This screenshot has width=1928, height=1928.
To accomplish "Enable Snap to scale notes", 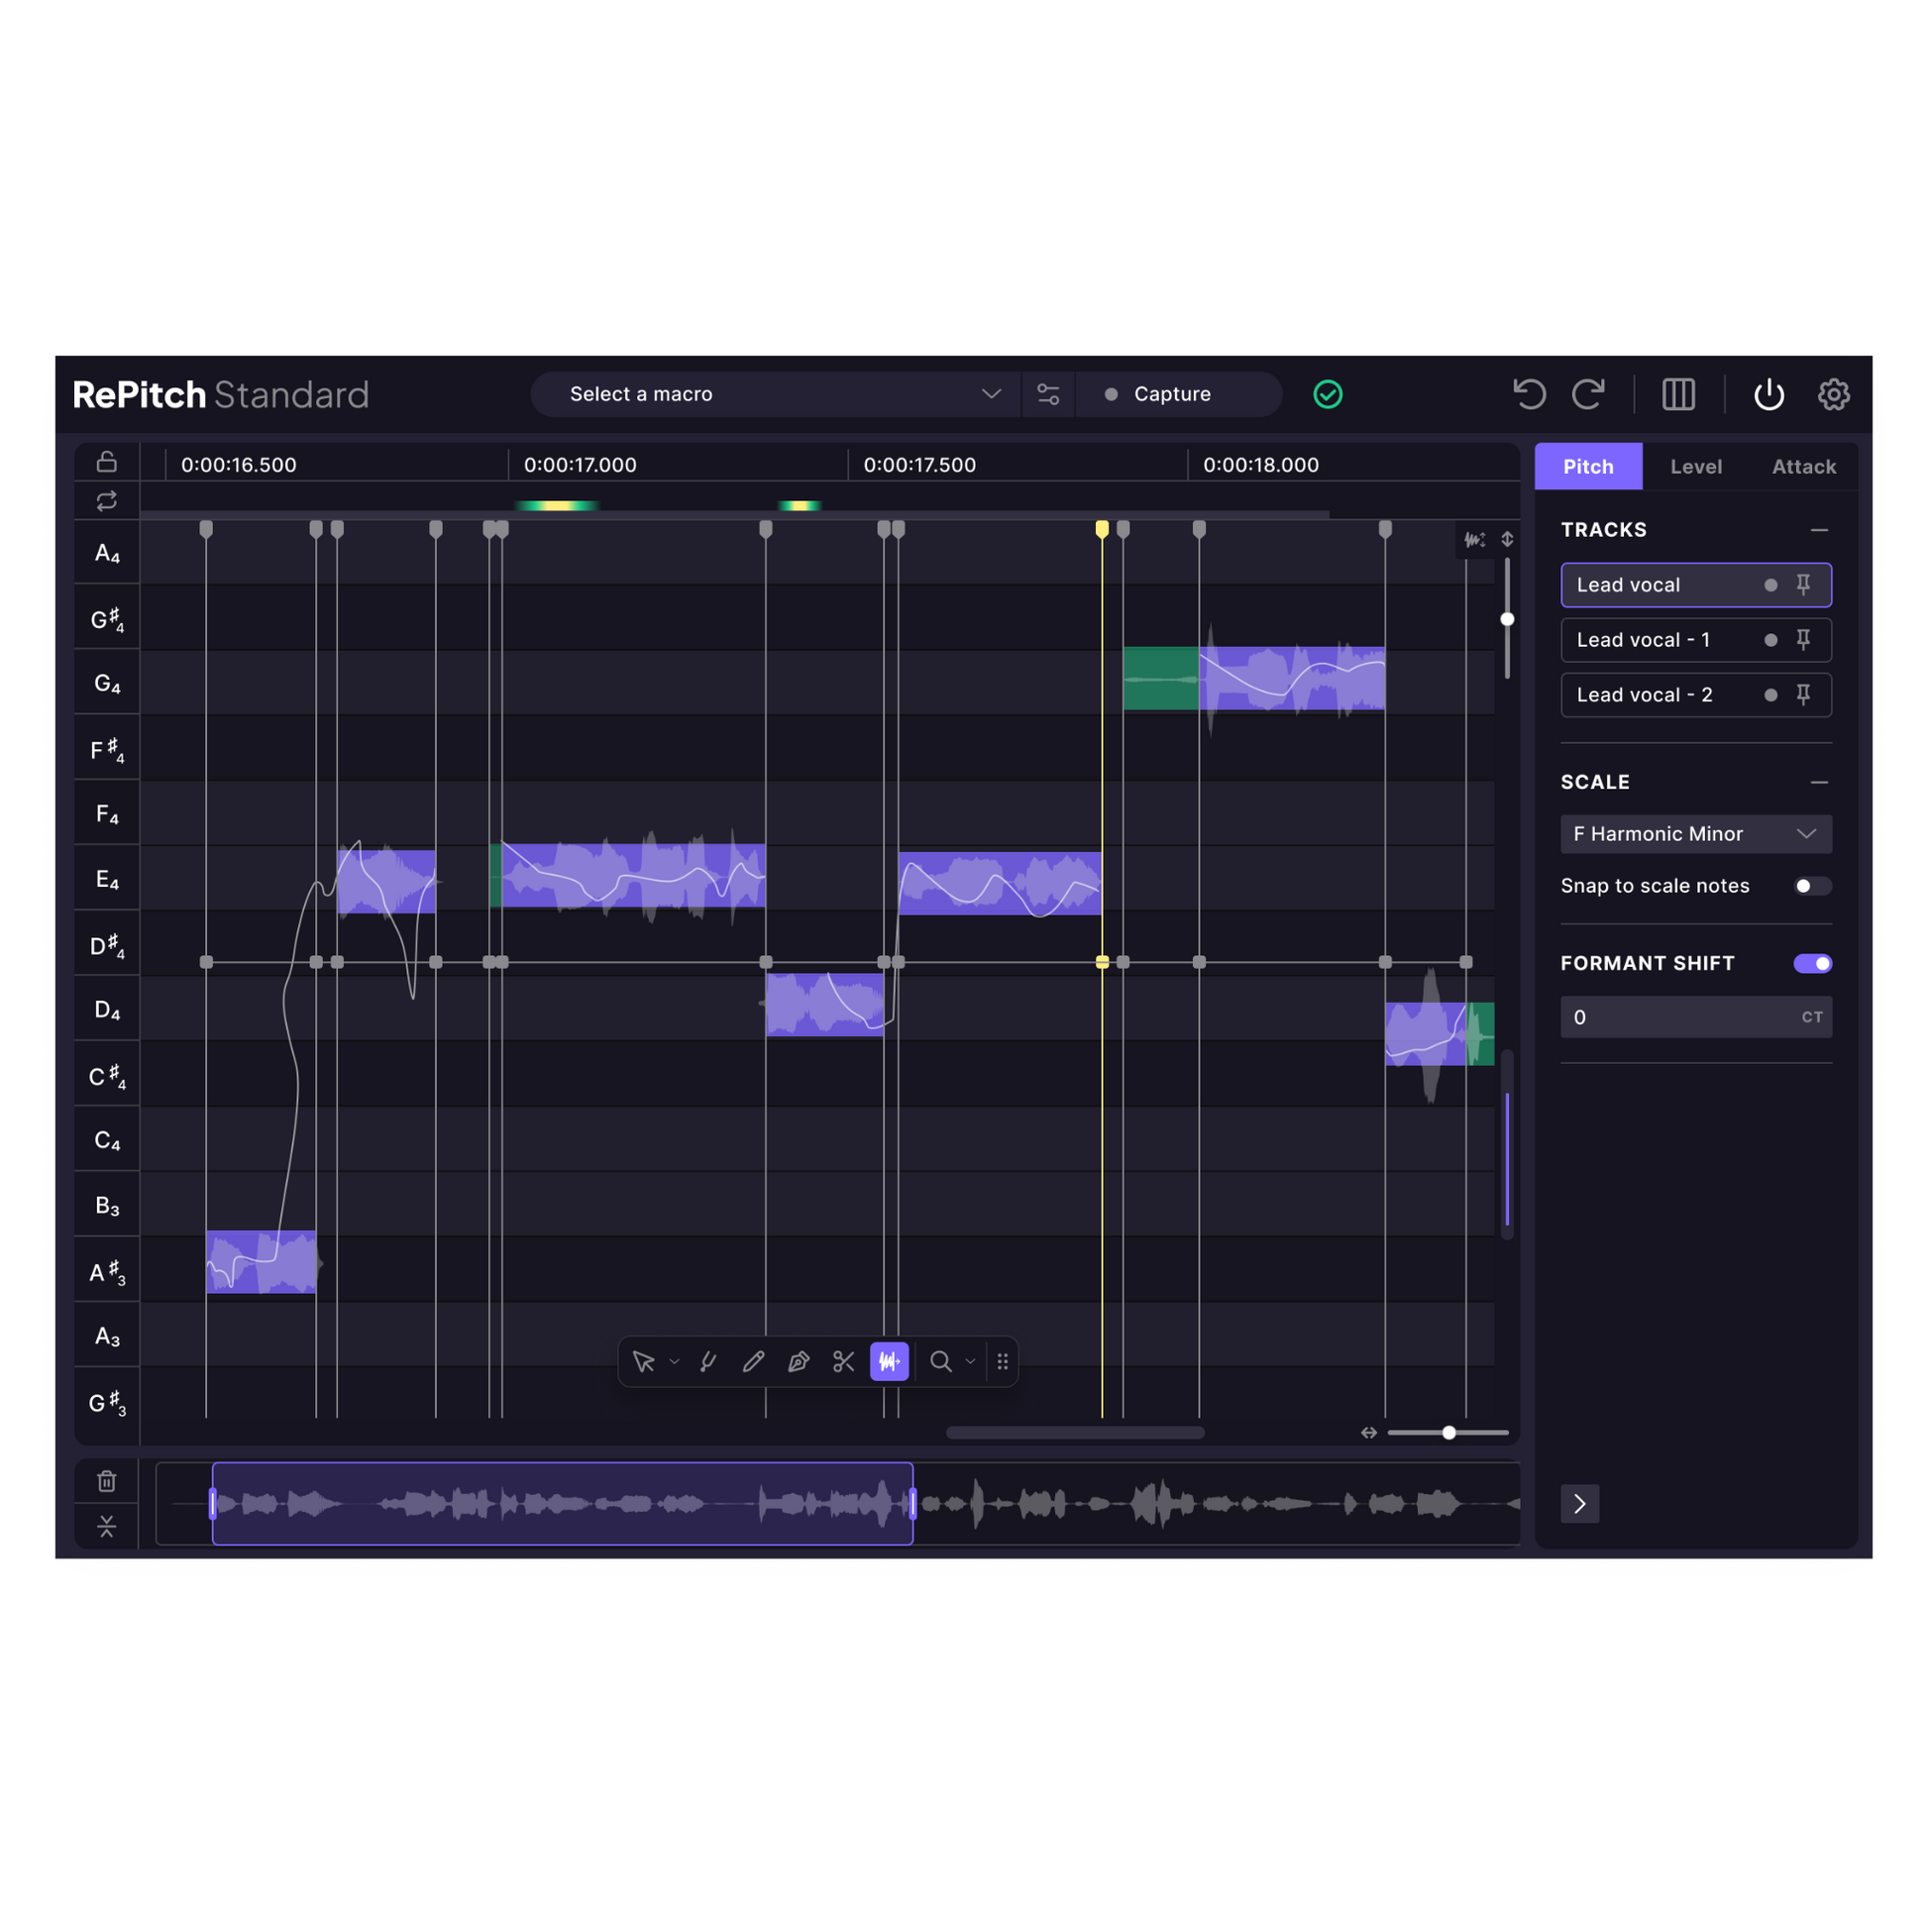I will pos(1811,886).
